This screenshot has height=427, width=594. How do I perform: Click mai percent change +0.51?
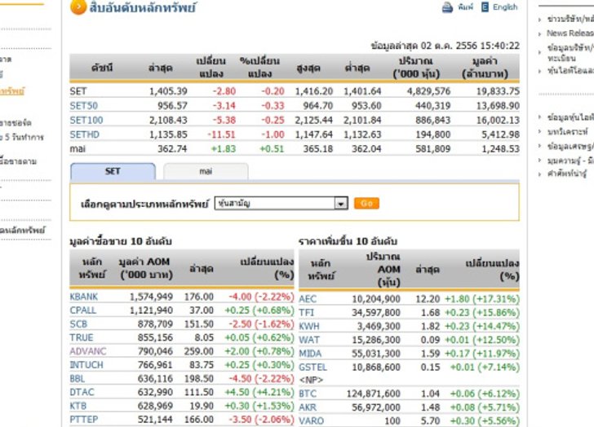(x=272, y=148)
